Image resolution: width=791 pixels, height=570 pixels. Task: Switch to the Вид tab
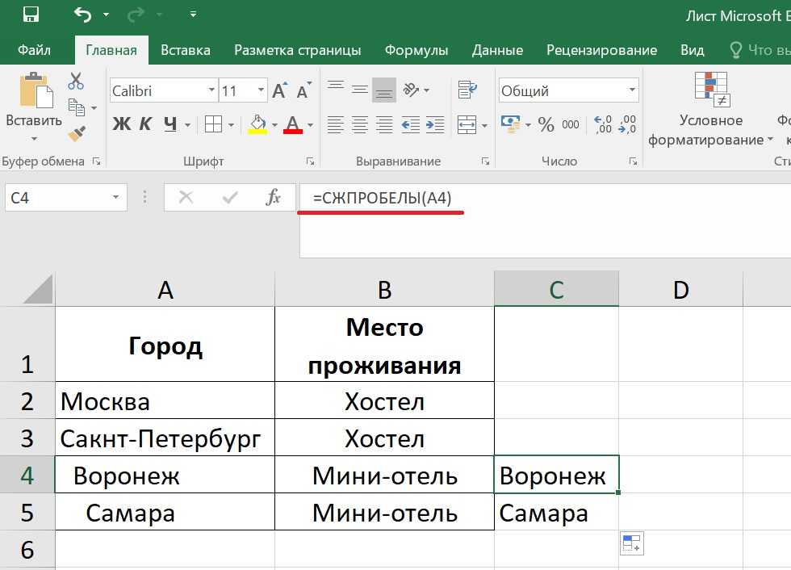tap(692, 50)
